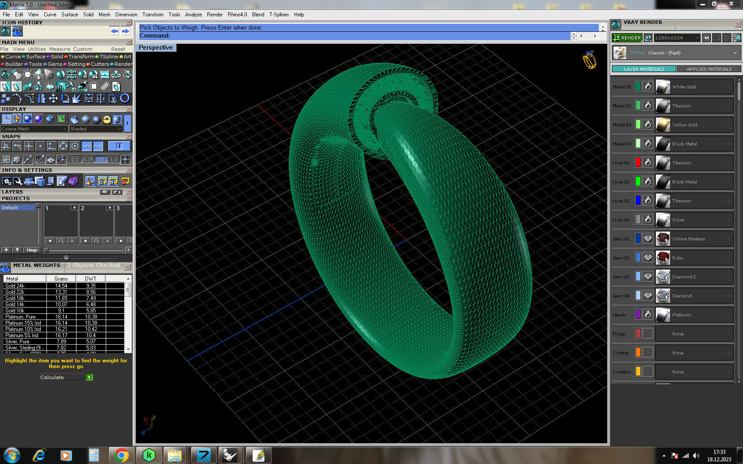Click the GL sphere render icon
Screen dimensions: 743x464
(x=94, y=74)
